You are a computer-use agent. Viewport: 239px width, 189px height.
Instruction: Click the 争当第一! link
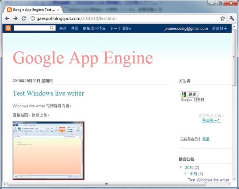pyautogui.click(x=211, y=120)
